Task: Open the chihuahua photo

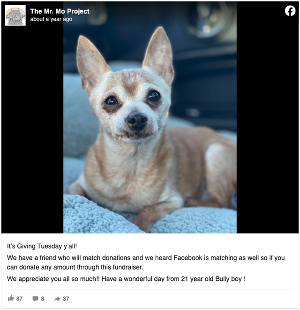Action: (150, 117)
